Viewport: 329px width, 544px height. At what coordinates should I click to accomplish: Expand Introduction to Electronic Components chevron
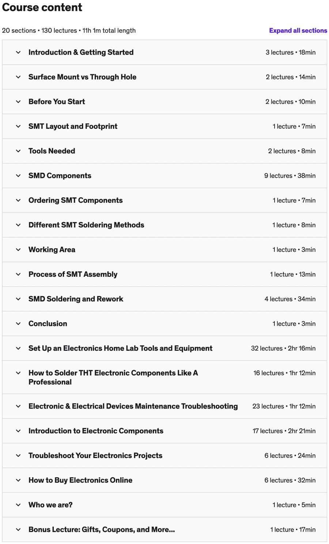pyautogui.click(x=18, y=431)
